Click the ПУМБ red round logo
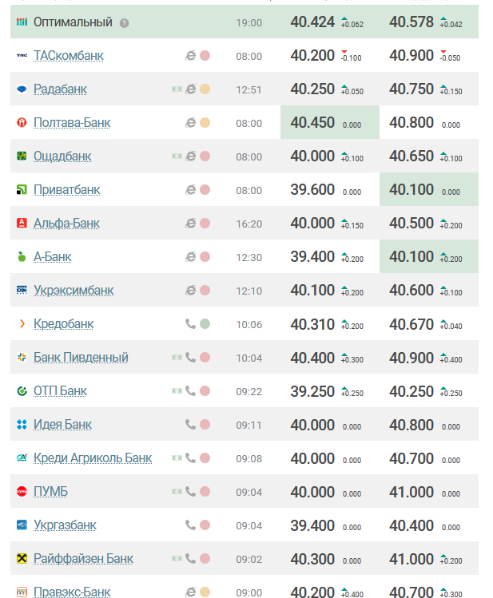 22,492
